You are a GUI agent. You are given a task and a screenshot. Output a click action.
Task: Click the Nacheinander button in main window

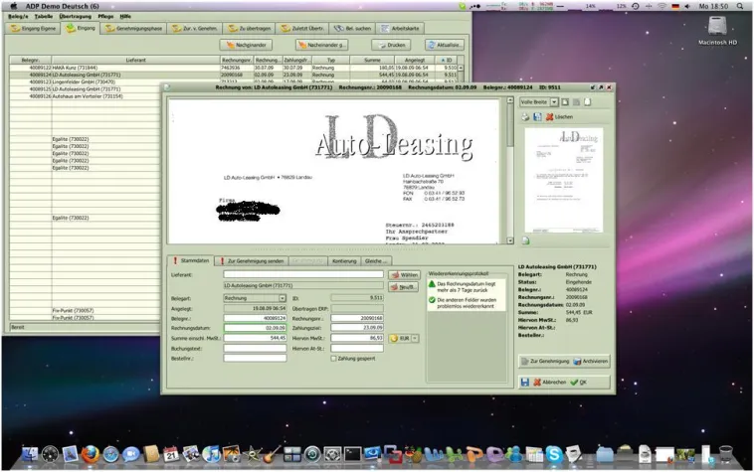(x=246, y=45)
